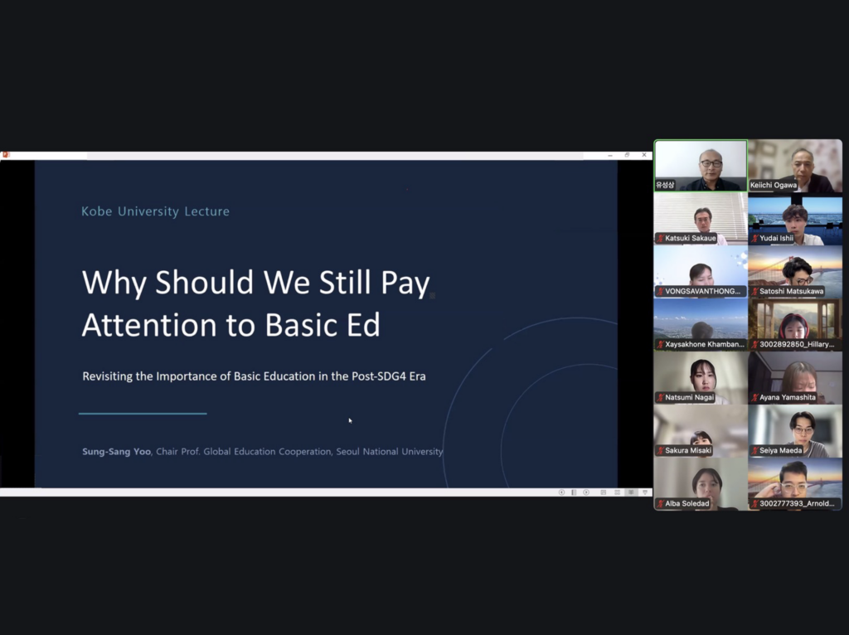Restore down the PowerPoint presentation window
The height and width of the screenshot is (635, 849).
coord(627,155)
